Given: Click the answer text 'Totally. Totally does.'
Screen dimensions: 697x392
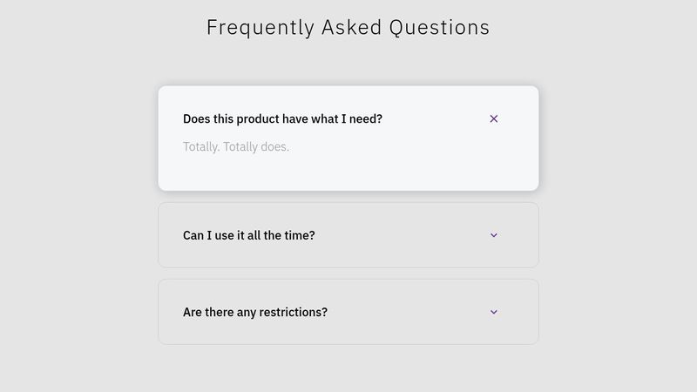Looking at the screenshot, I should tap(236, 146).
